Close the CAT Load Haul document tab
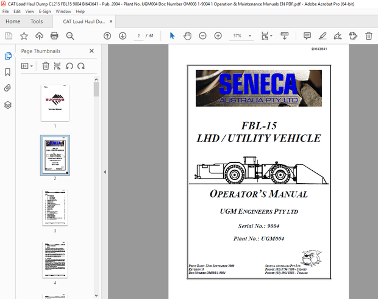378x299 pixels. (111, 21)
